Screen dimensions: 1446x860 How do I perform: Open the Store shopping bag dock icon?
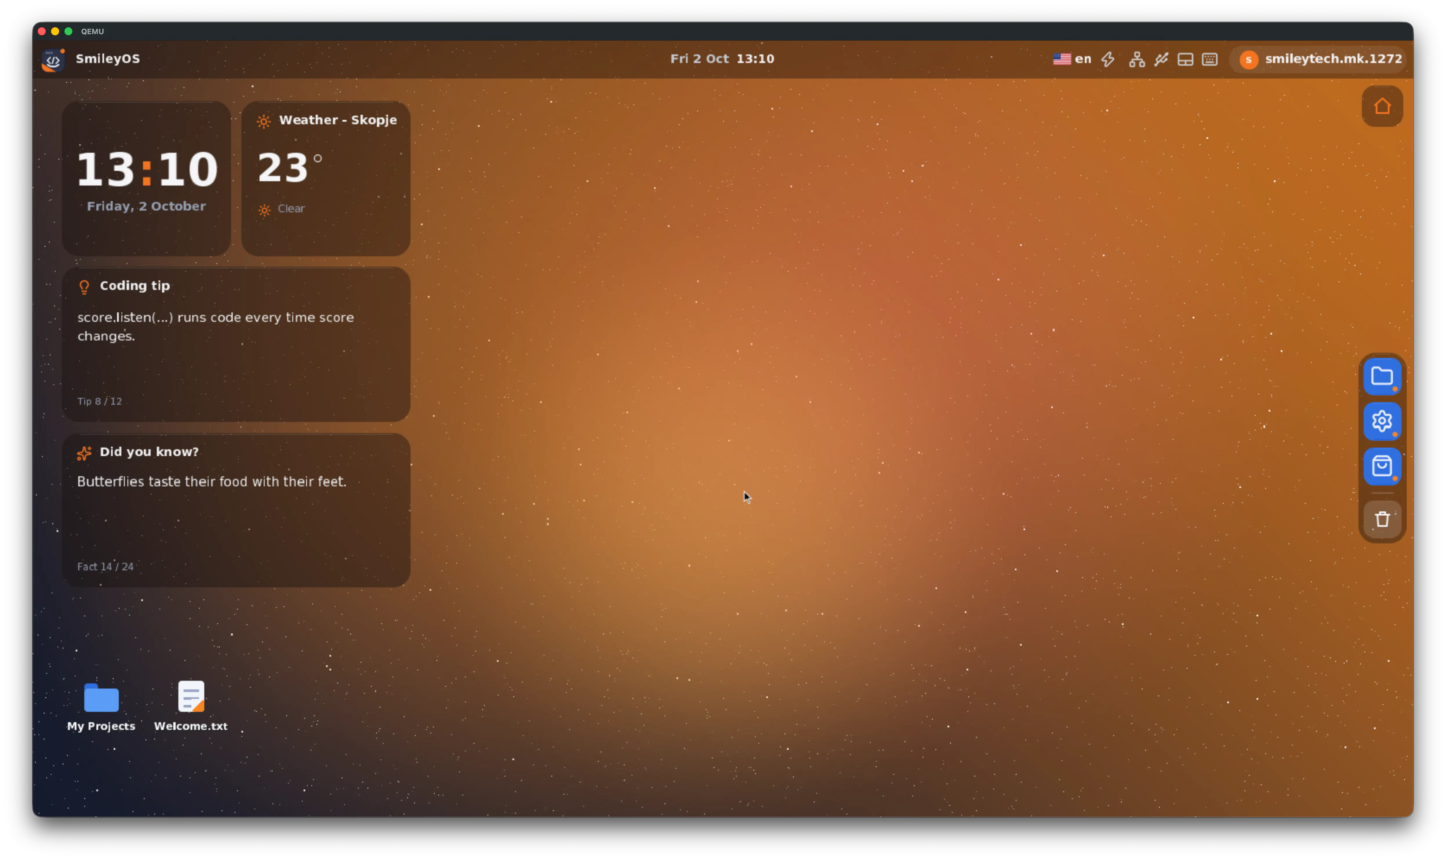click(1382, 466)
